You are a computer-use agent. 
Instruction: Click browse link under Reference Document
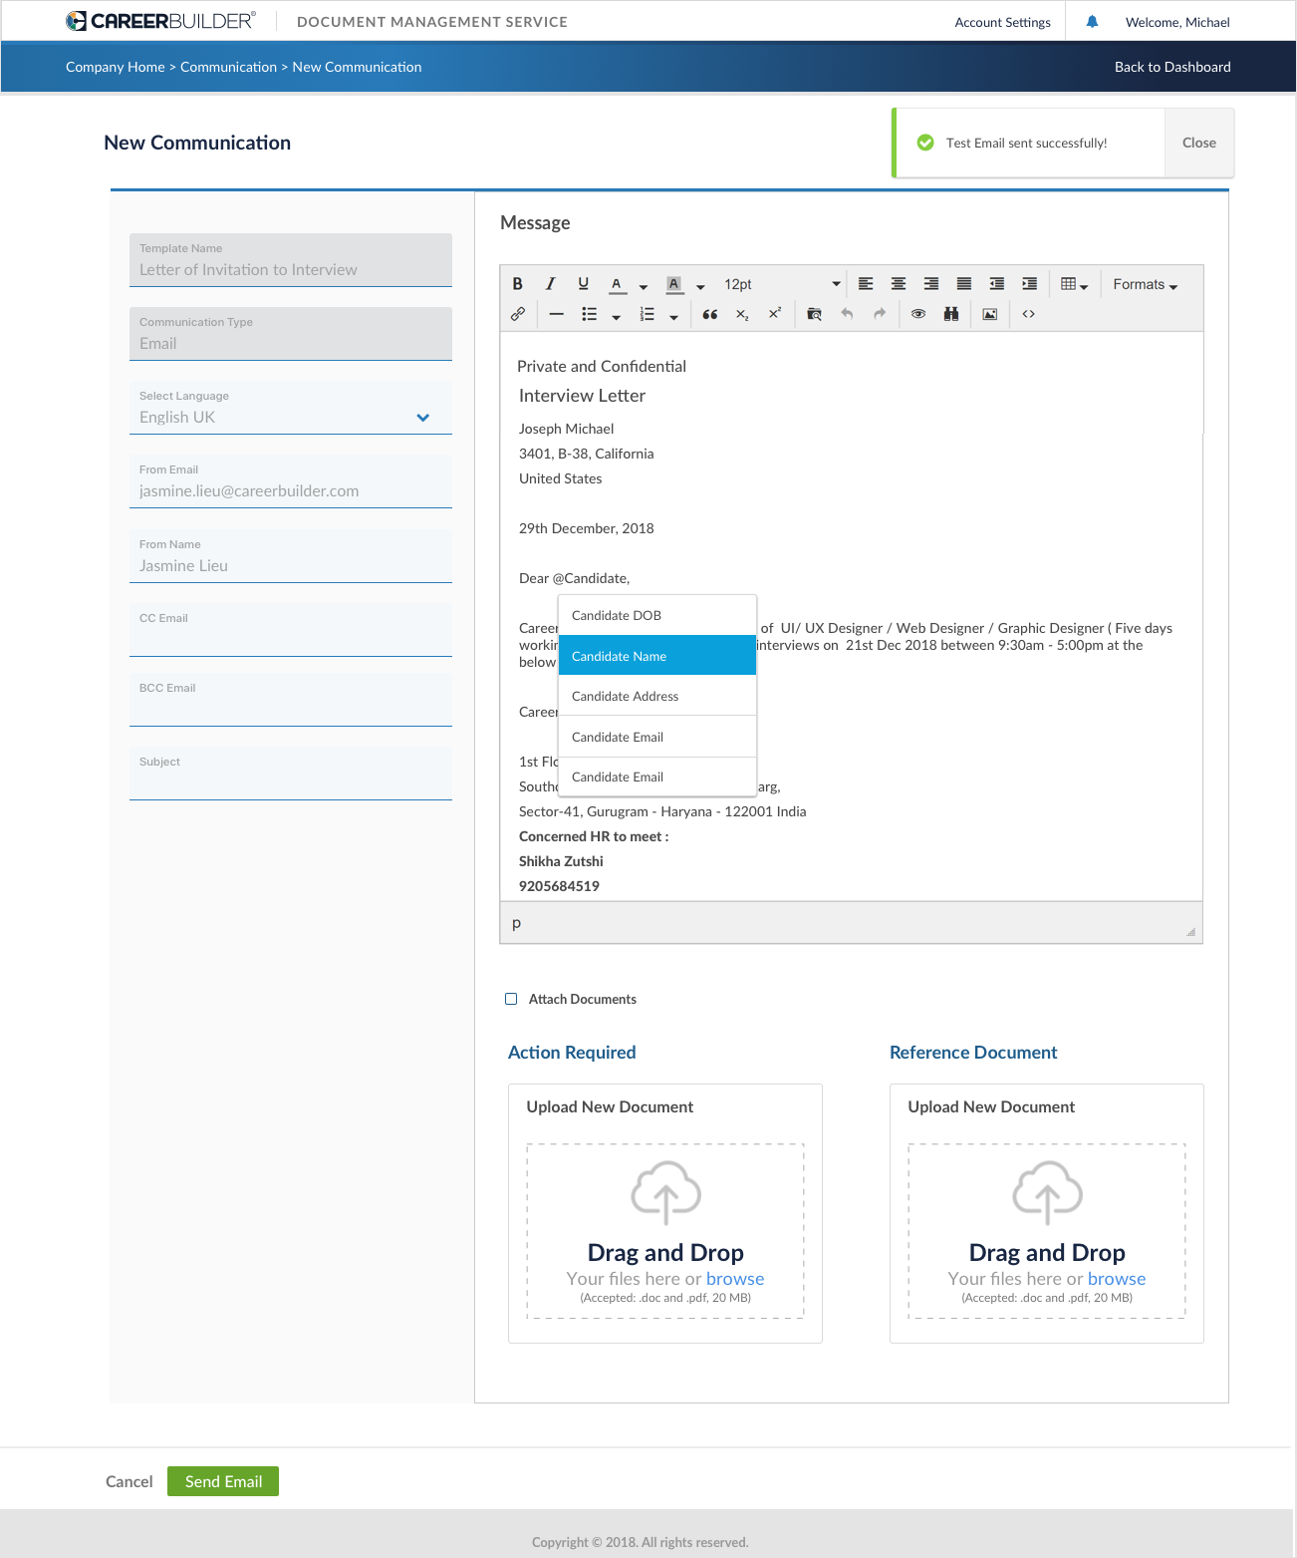[x=1117, y=1279]
